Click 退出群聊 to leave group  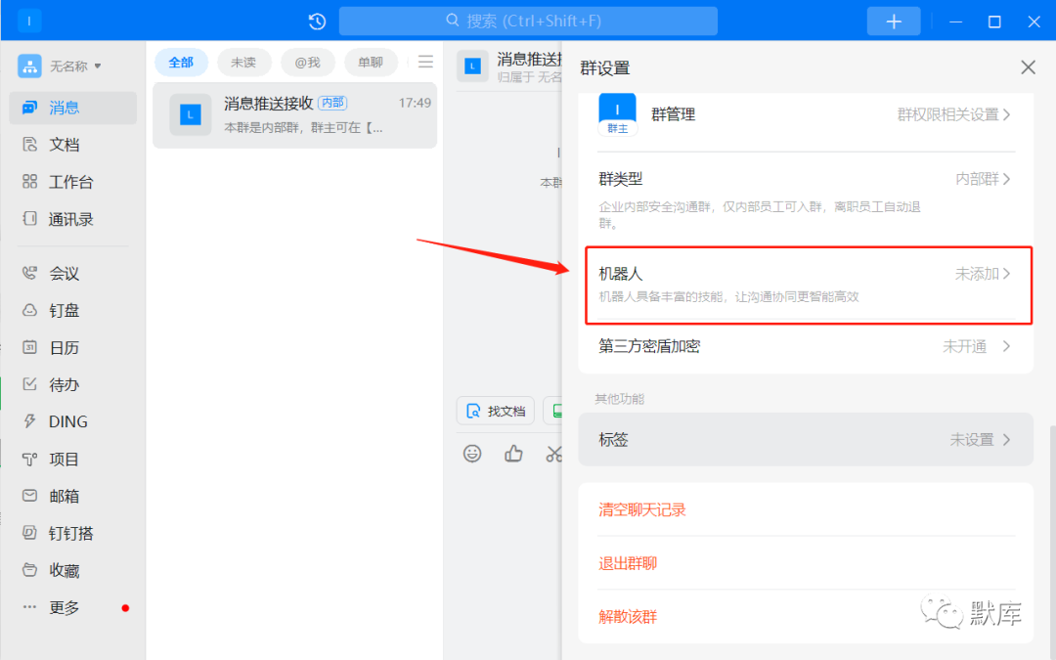pyautogui.click(x=628, y=563)
